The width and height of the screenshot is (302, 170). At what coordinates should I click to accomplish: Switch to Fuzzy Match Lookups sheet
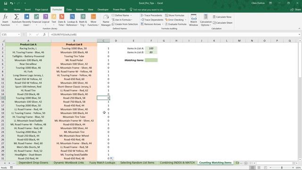[x=102, y=162]
